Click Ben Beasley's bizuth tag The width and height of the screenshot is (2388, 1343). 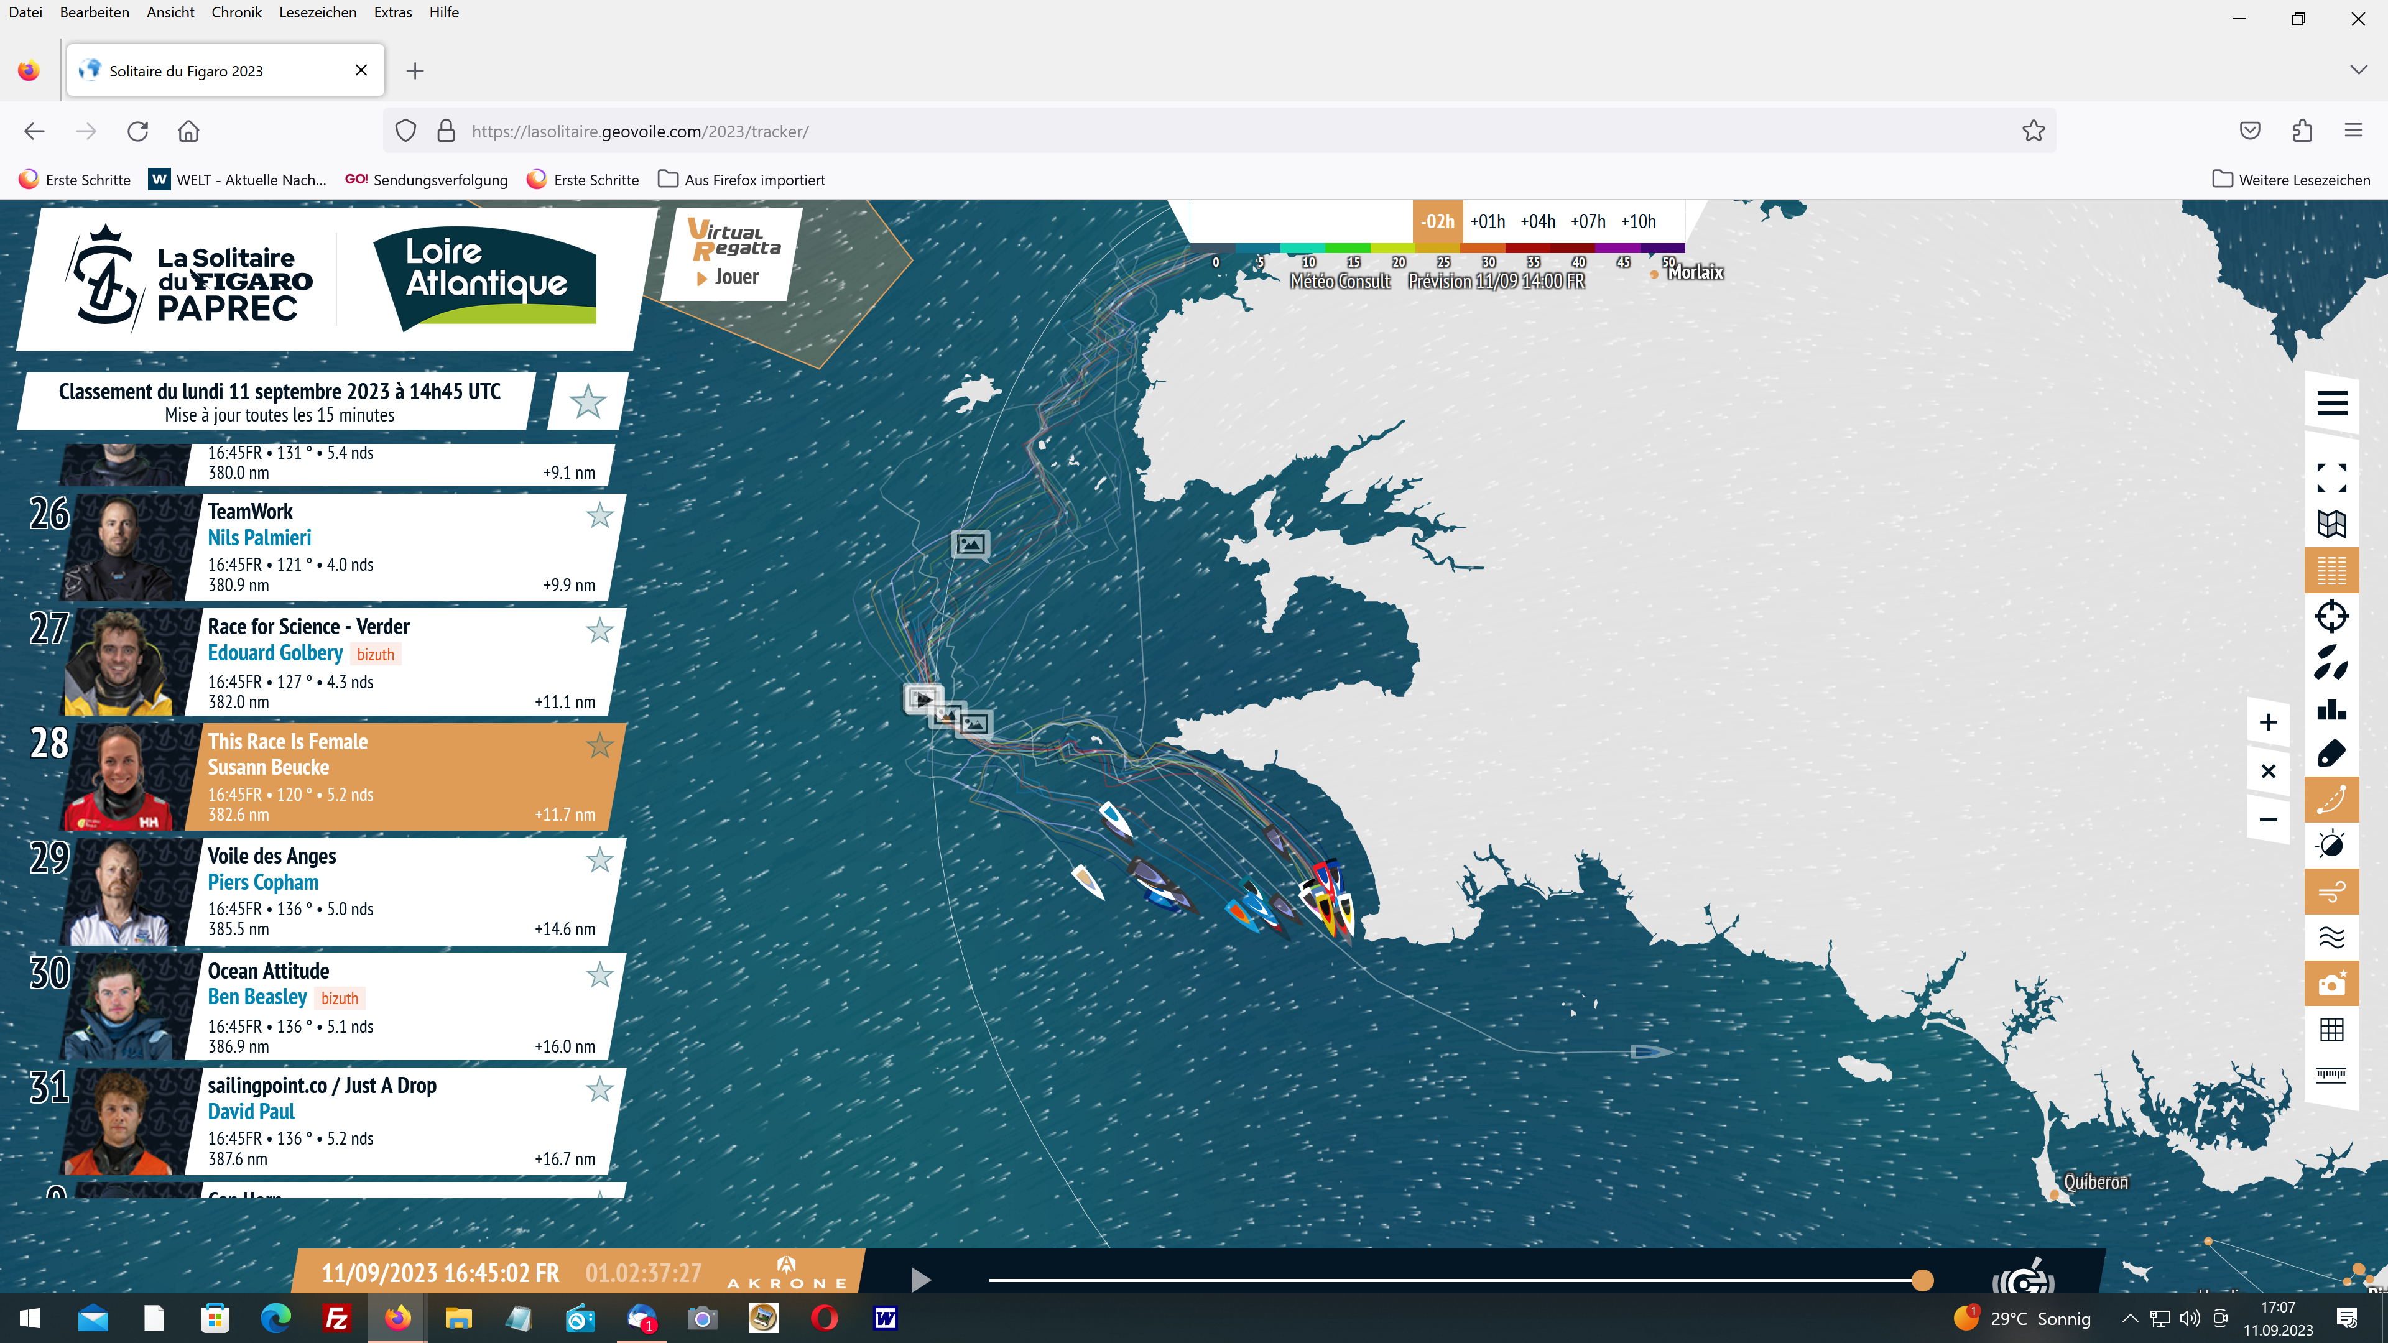340,998
